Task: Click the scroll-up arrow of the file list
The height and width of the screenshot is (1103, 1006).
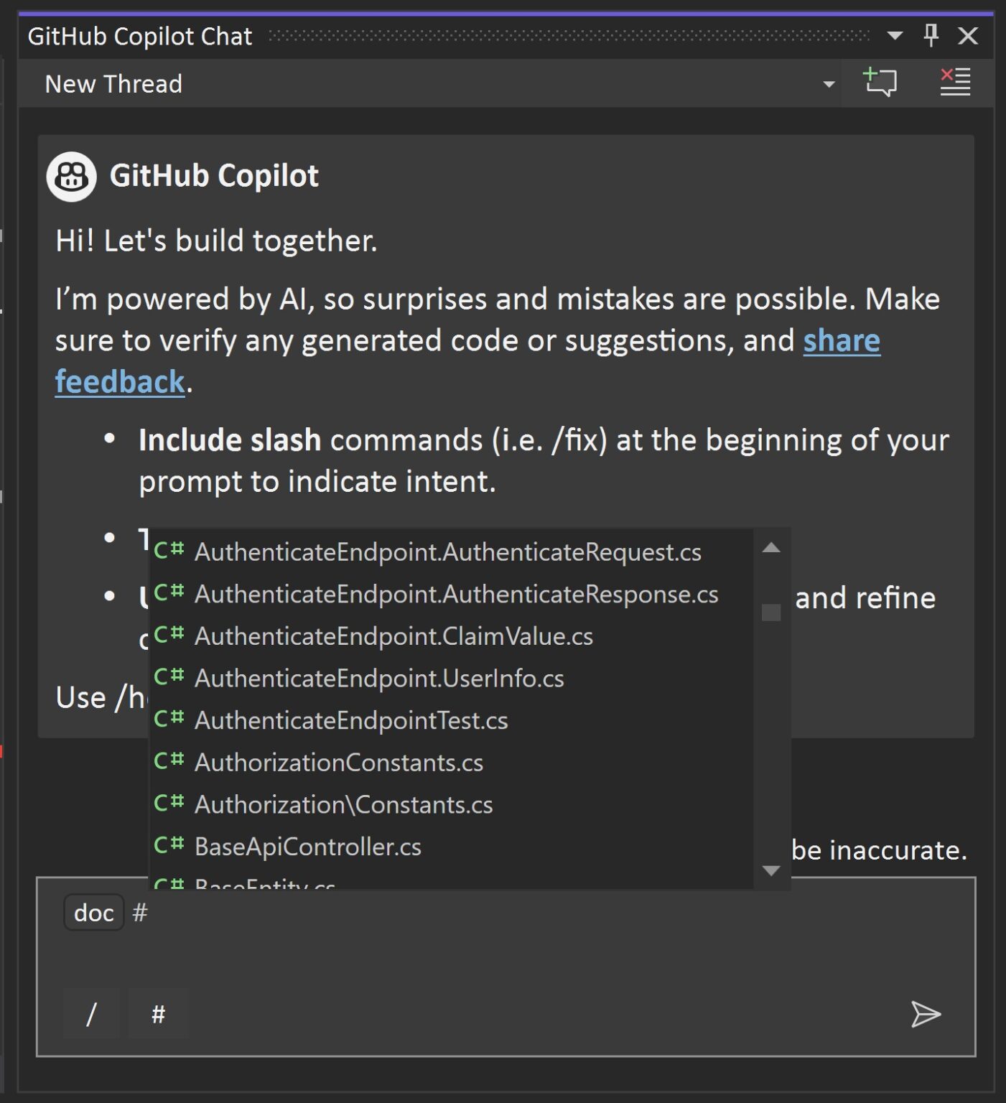Action: click(x=771, y=548)
